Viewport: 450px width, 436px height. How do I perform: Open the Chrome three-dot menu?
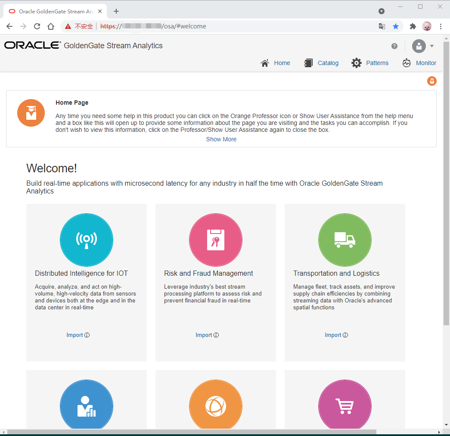coord(441,26)
